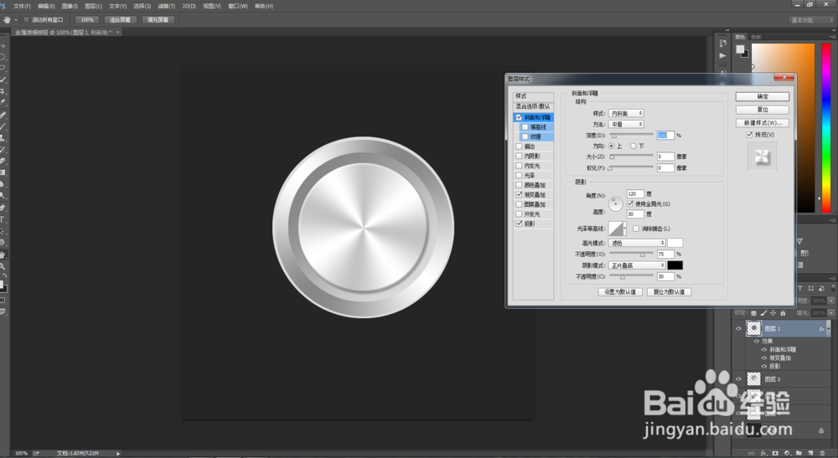Select the Eraser tool

click(x=3, y=161)
